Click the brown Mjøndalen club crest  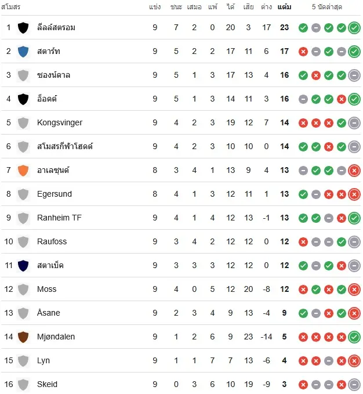point(23,337)
